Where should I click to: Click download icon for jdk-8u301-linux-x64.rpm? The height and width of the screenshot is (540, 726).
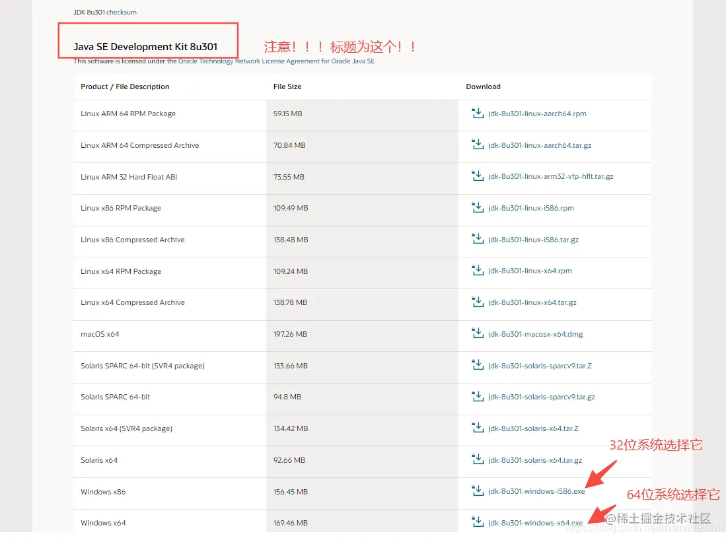pyautogui.click(x=478, y=270)
